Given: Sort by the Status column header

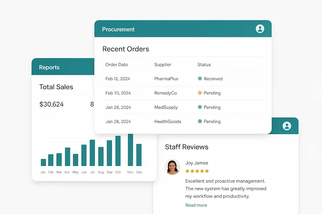Looking at the screenshot, I should pos(204,65).
